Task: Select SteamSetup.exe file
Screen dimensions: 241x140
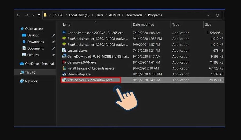Action: [79, 74]
